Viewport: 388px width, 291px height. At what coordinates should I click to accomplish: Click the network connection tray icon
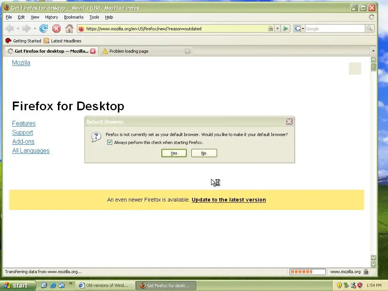(353, 285)
